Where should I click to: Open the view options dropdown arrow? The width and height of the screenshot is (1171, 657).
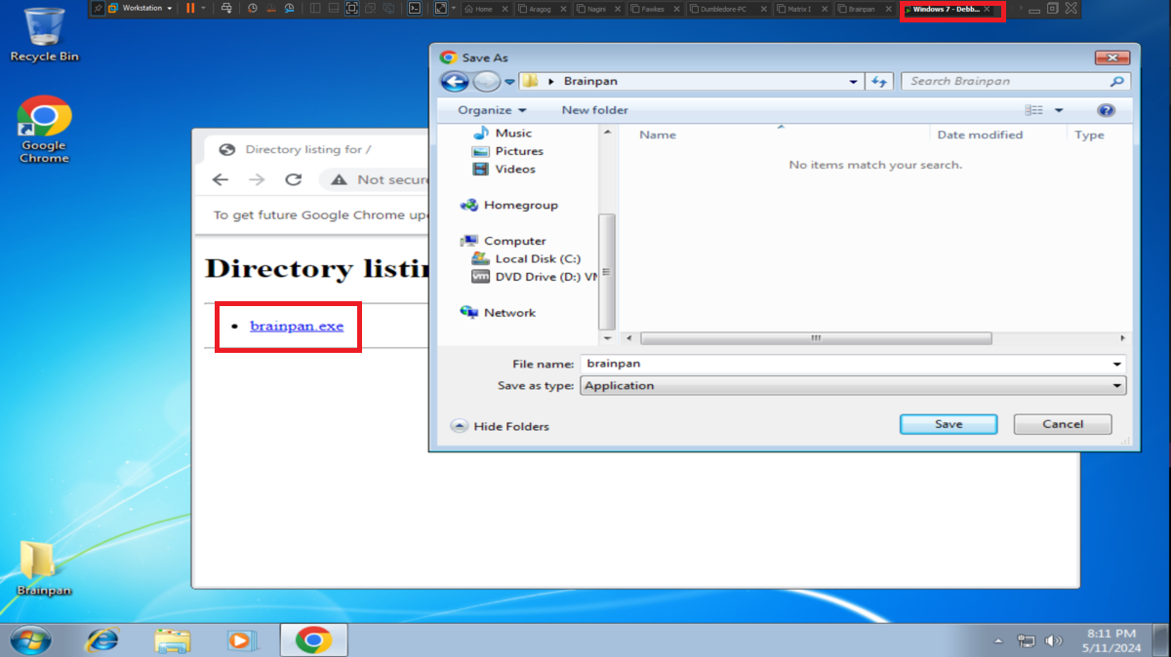coord(1059,110)
